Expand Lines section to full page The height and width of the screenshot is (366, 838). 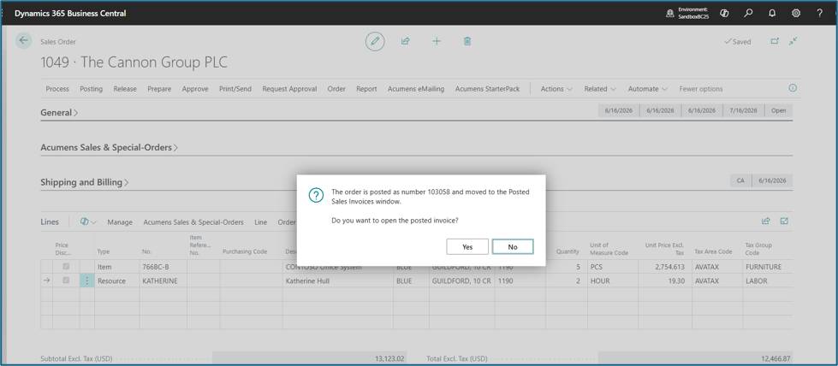pos(784,221)
